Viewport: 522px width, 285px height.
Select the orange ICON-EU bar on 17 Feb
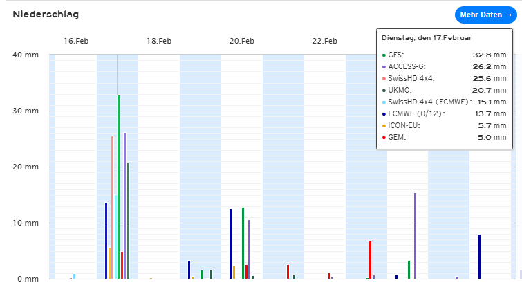pyautogui.click(x=109, y=263)
